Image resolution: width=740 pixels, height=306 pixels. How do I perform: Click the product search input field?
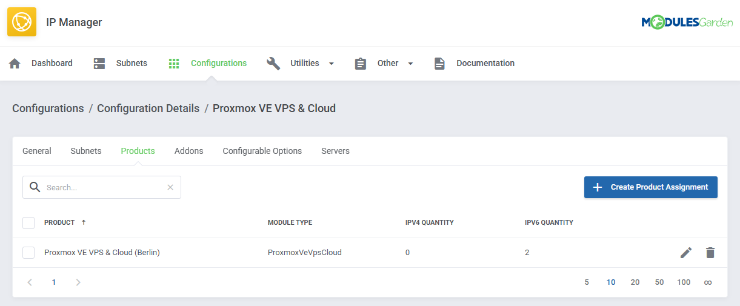[x=103, y=187]
